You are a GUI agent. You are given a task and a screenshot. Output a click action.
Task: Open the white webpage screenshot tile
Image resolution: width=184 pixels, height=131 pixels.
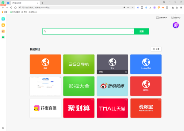coord(45,86)
